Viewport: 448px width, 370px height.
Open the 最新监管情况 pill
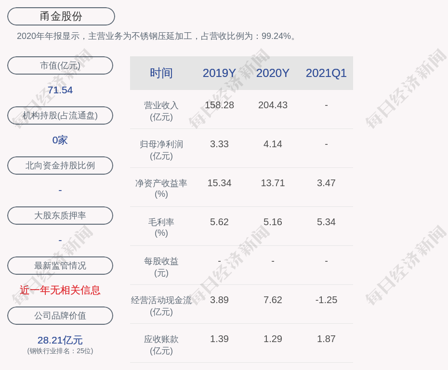click(x=60, y=266)
